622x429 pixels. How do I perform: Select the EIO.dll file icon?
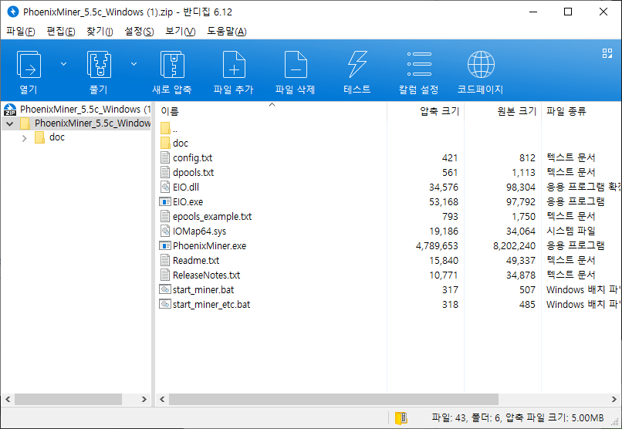(165, 187)
